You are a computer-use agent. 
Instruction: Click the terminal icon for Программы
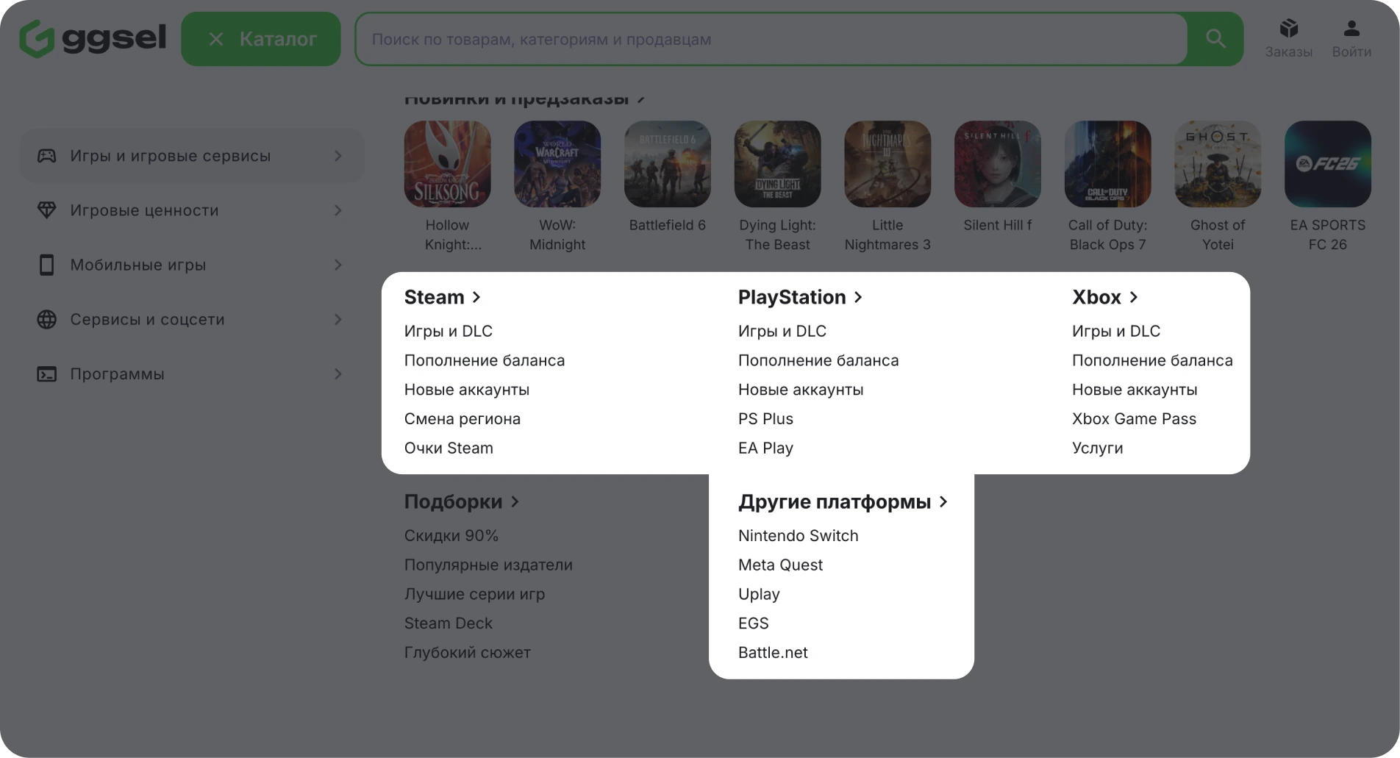pos(46,374)
